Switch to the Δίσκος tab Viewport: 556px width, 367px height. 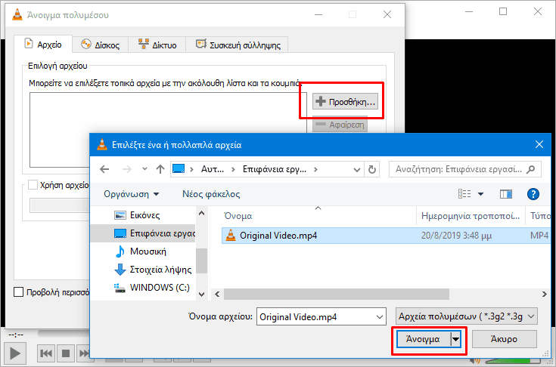tap(100, 45)
